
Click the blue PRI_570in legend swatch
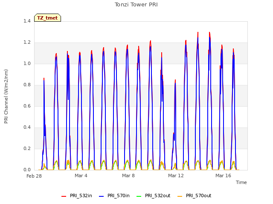click(x=102, y=196)
